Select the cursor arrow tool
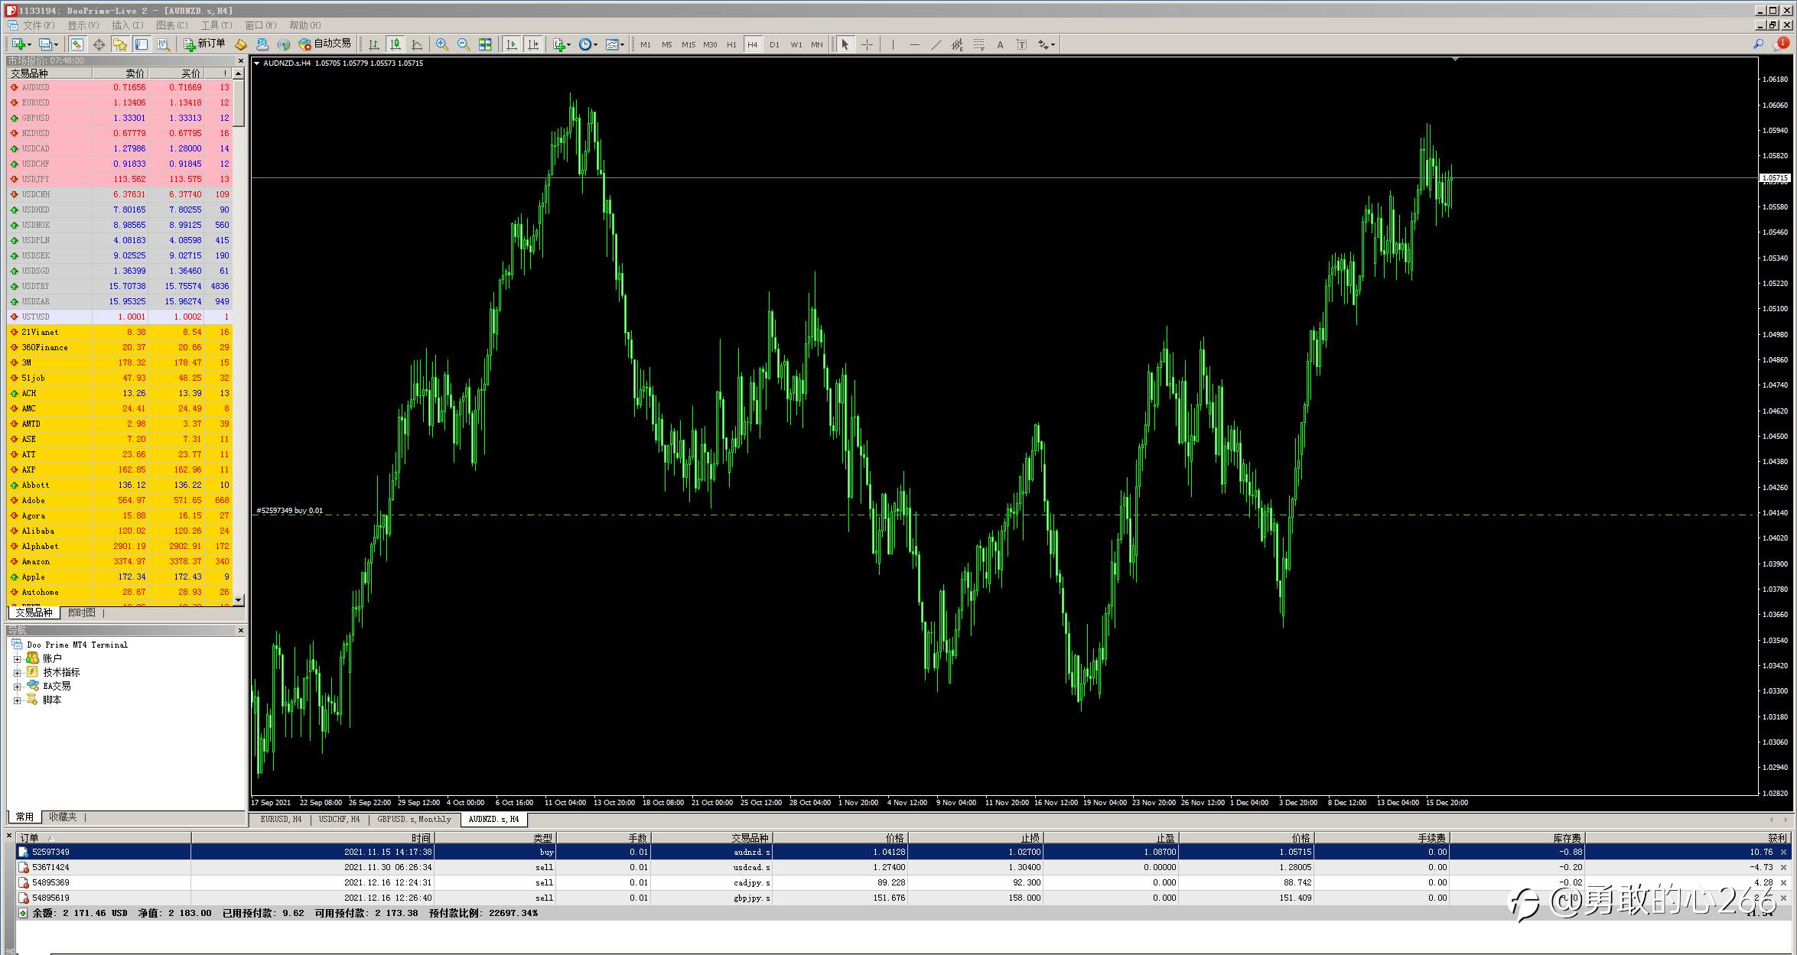The height and width of the screenshot is (955, 1797). point(845,44)
